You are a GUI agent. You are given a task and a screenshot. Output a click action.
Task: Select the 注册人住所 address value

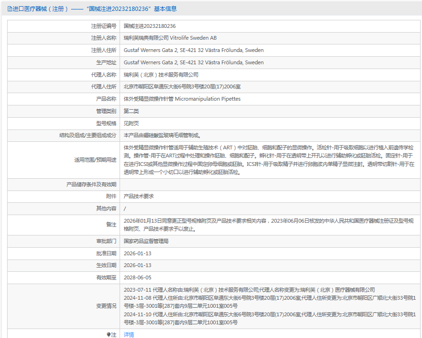193,51
